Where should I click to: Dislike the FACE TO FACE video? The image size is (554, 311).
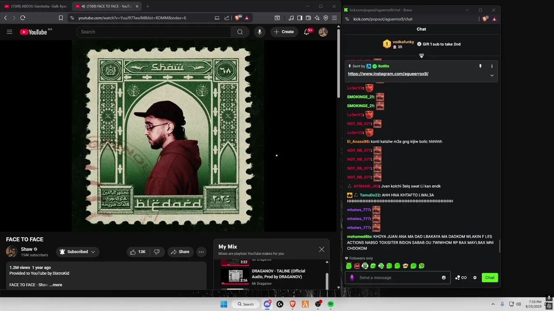tap(157, 252)
